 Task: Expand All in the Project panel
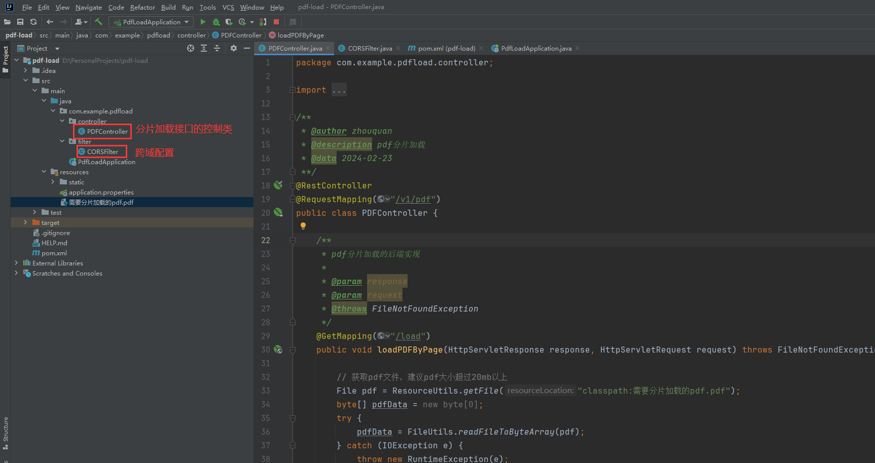pyautogui.click(x=204, y=48)
